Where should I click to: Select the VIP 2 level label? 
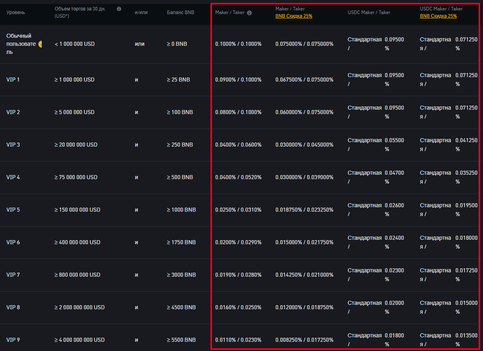pos(13,112)
